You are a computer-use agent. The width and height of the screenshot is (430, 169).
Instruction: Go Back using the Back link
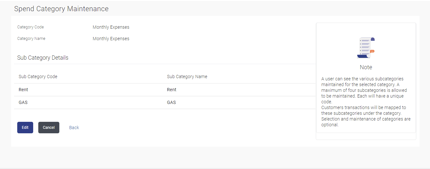(74, 128)
